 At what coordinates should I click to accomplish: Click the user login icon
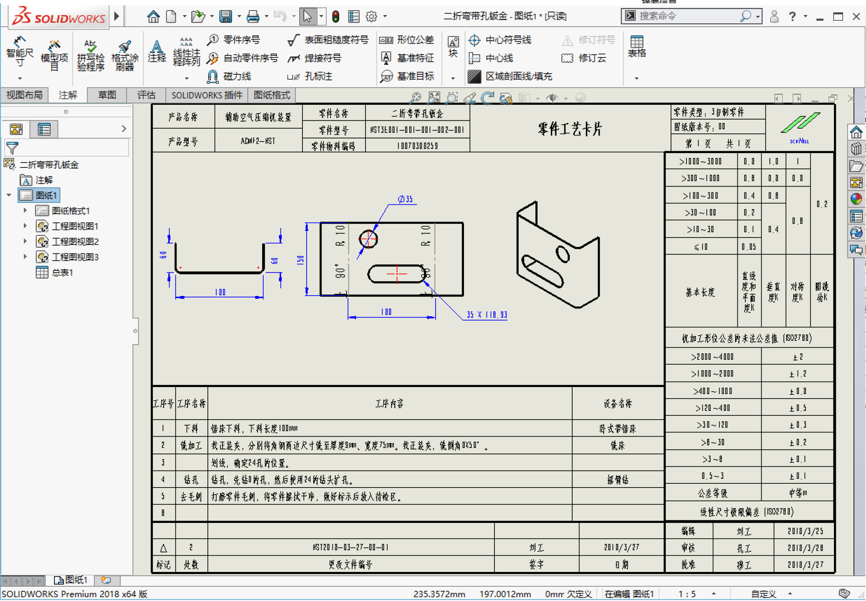(774, 16)
